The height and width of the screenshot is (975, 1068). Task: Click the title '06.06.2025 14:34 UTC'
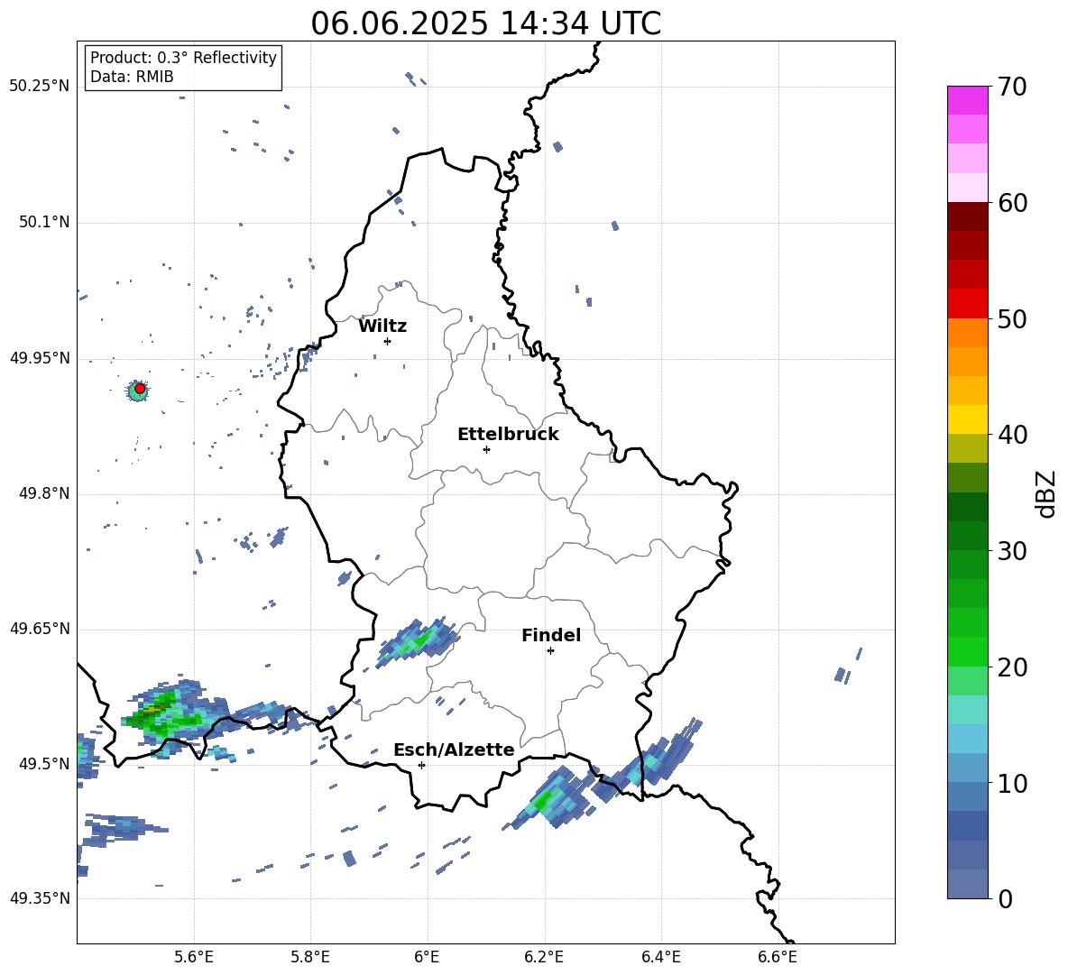(x=485, y=23)
